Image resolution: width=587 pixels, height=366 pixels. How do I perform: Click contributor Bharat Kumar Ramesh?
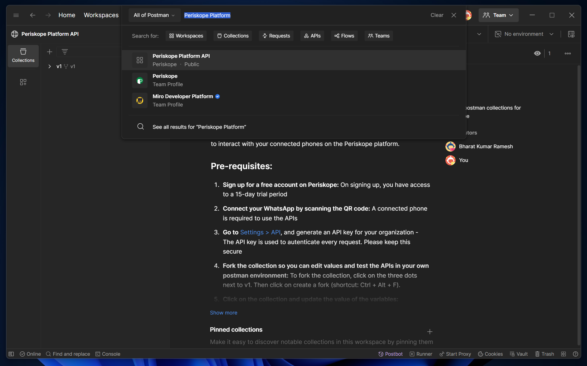(x=486, y=147)
